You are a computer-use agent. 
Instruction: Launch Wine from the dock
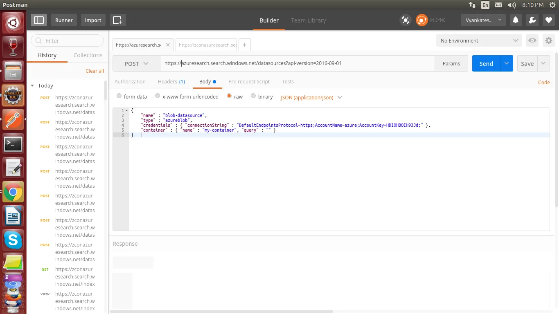tap(13, 46)
